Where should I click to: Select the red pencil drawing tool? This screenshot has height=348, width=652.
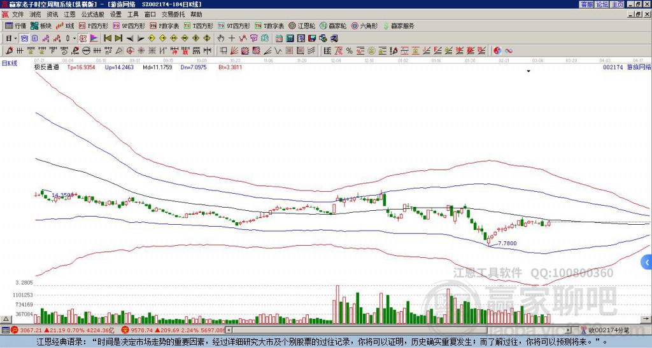[x=8, y=51]
